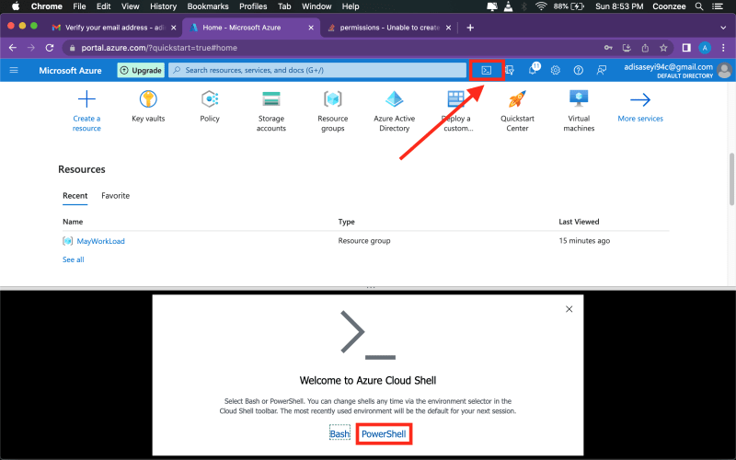The width and height of the screenshot is (736, 460).
Task: Switch to the Recent resources tab
Action: [x=75, y=196]
